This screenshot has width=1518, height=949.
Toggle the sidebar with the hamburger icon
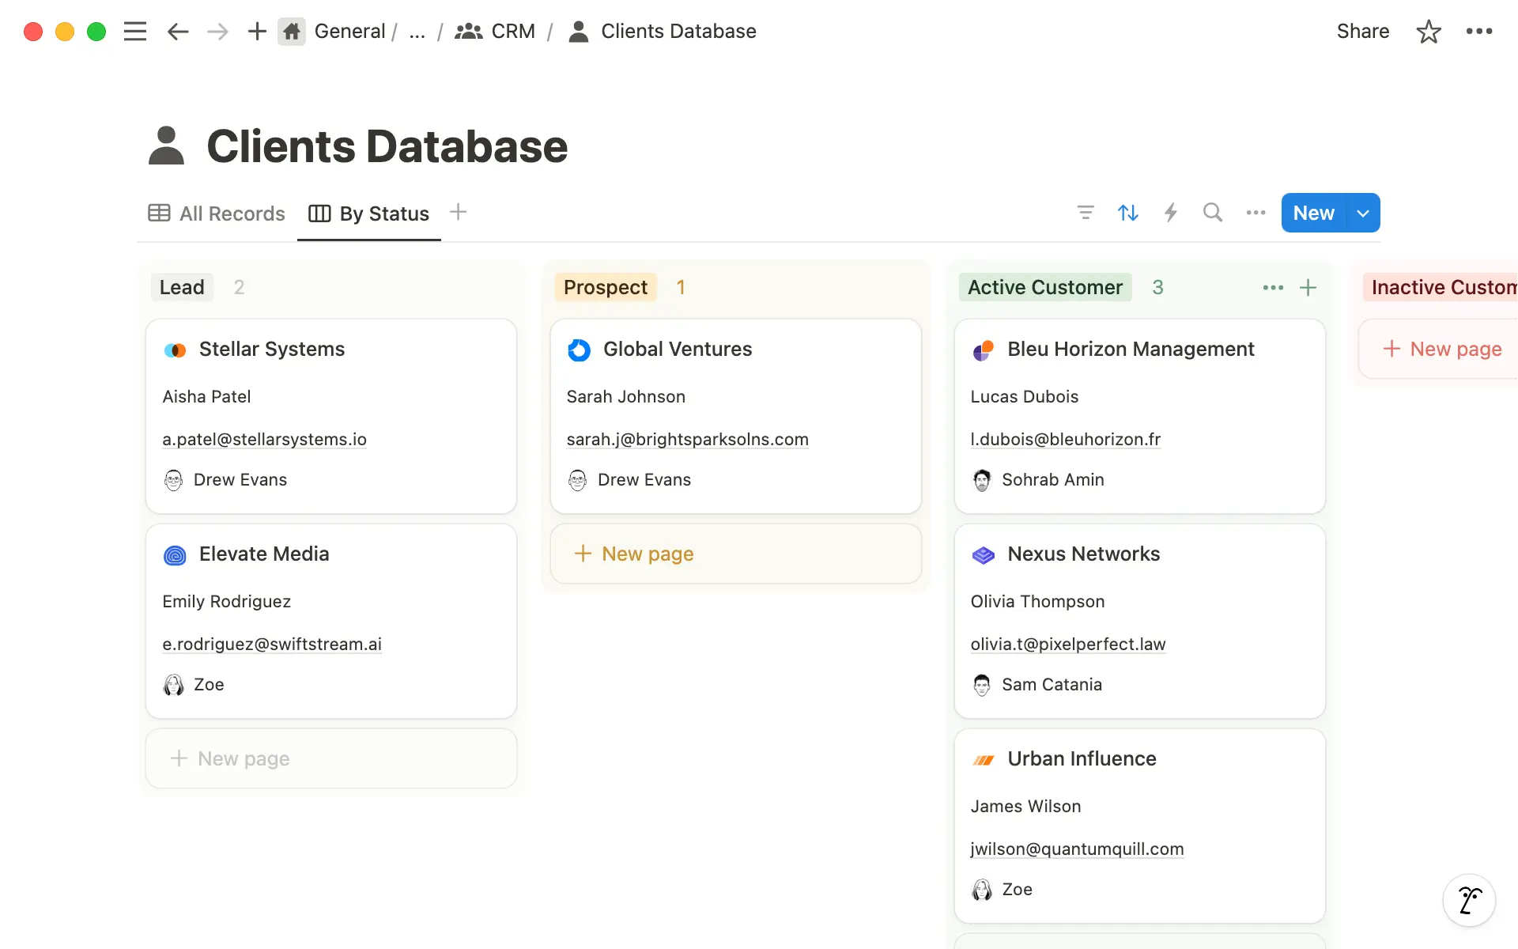135,31
